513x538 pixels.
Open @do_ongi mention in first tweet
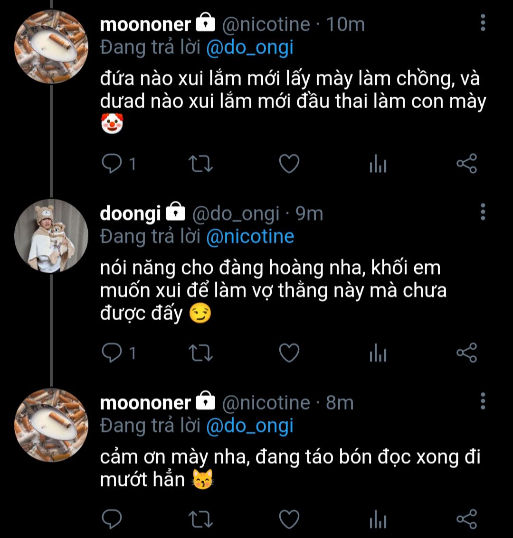tap(249, 48)
